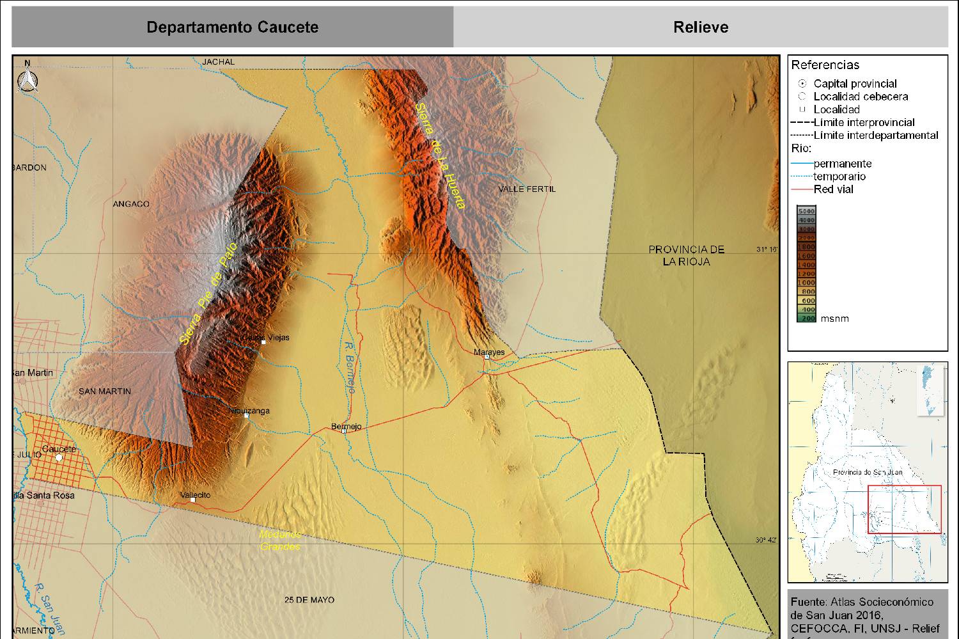
Task: Click the Sierra Pie de Palo label
Action: 207,294
